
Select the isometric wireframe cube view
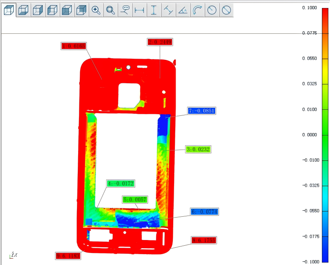tap(9, 10)
